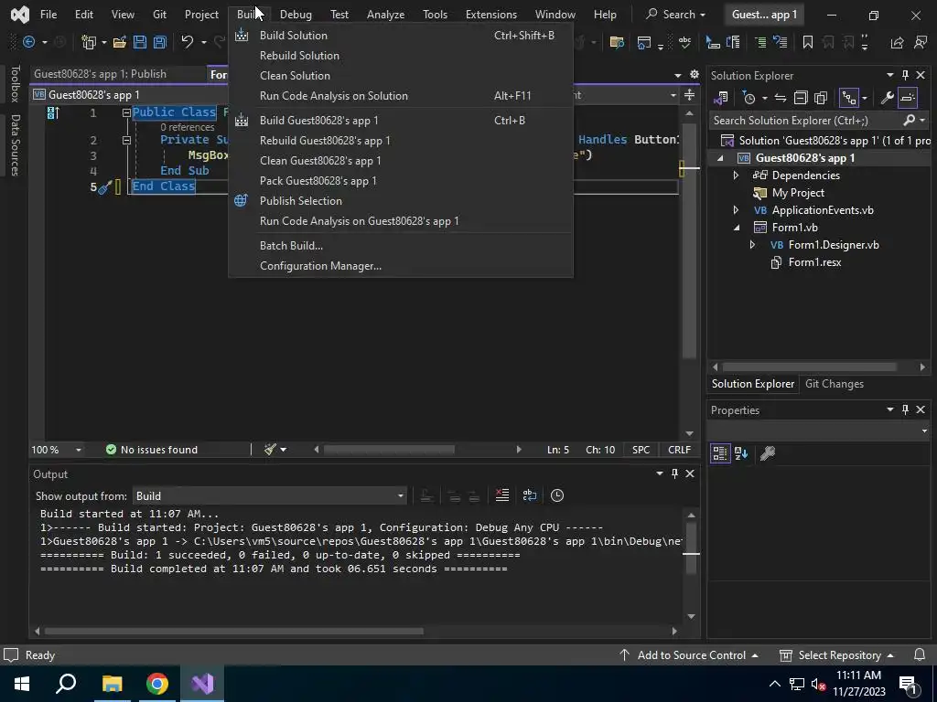Click Select Repository in status bar
Screen dimensions: 937x702
tap(837, 654)
